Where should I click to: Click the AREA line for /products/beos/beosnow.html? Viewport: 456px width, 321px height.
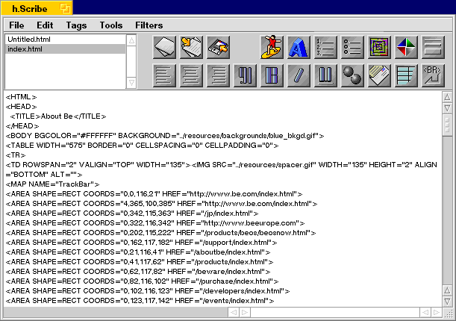coord(160,233)
